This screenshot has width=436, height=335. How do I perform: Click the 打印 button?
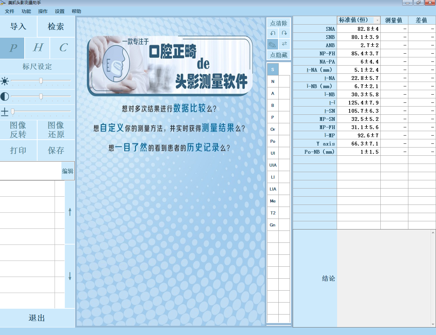(x=18, y=150)
